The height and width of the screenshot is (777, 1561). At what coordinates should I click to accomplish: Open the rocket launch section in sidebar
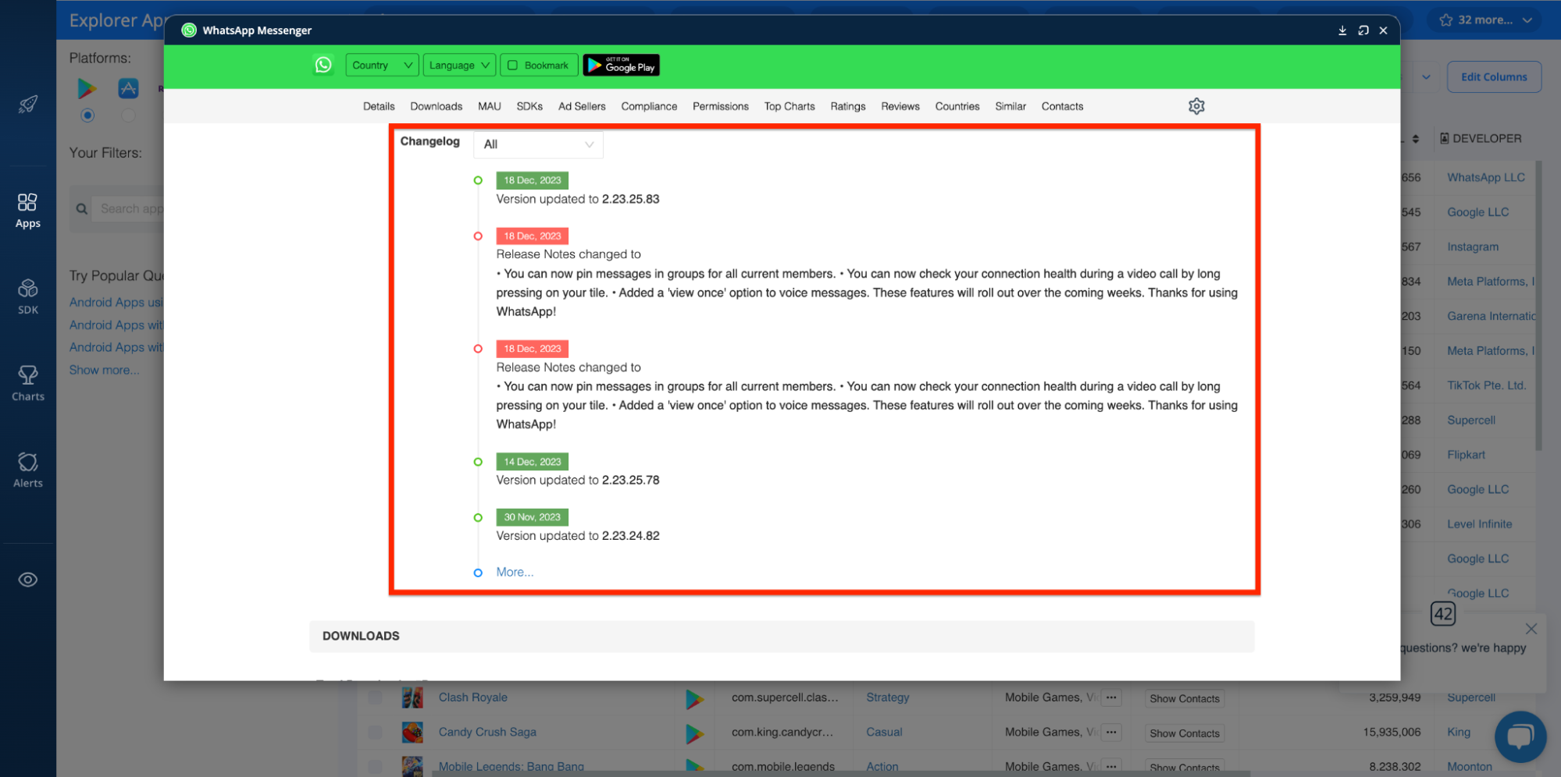tap(28, 104)
